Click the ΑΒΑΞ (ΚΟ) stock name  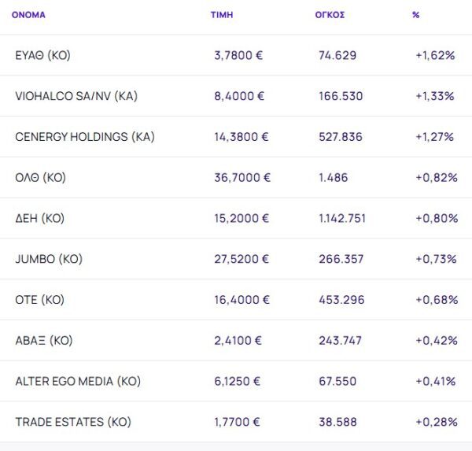click(44, 341)
